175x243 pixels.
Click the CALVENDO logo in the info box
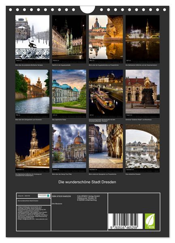[44, 196]
